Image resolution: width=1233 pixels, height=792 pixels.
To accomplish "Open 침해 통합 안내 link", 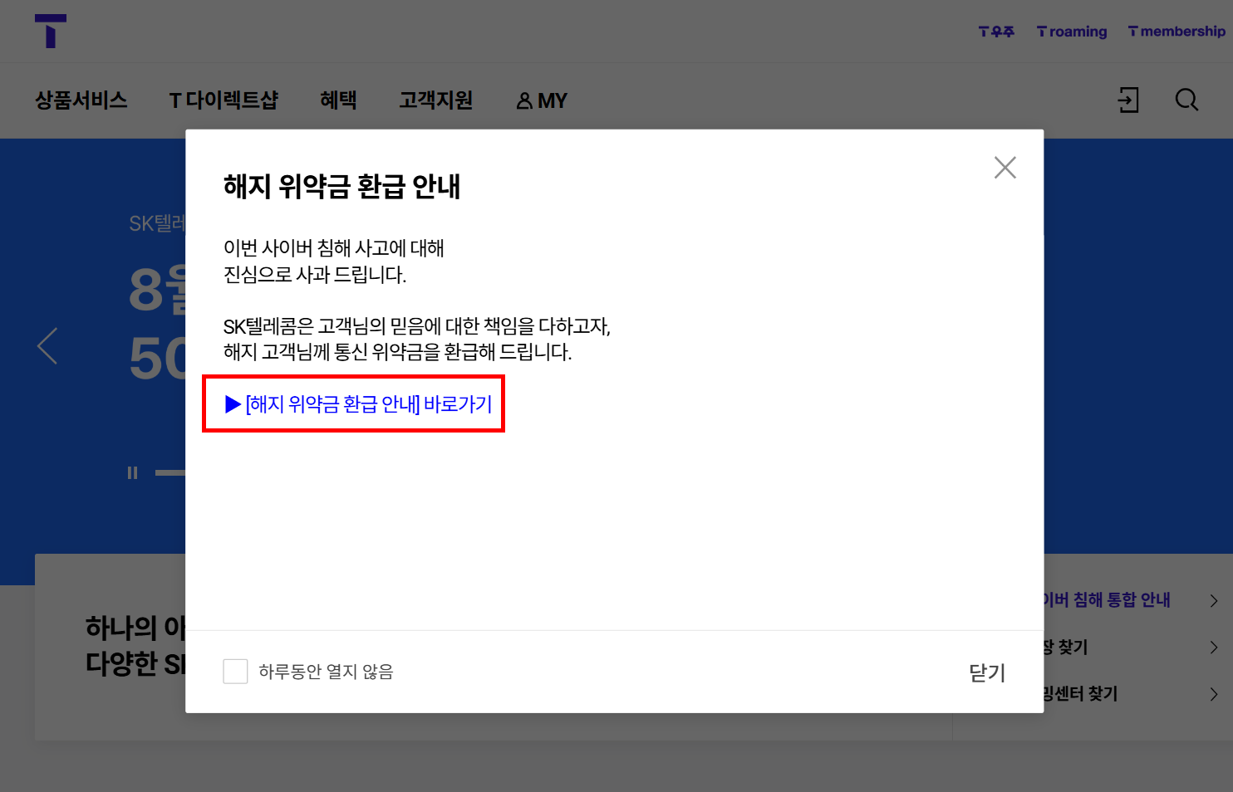I will coord(1107,600).
